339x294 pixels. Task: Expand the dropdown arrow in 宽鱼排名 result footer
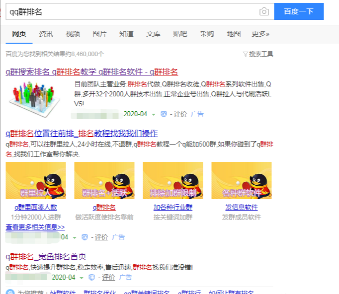(82, 278)
